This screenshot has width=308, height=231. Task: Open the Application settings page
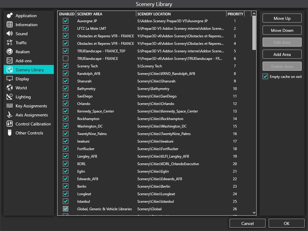(x=29, y=16)
